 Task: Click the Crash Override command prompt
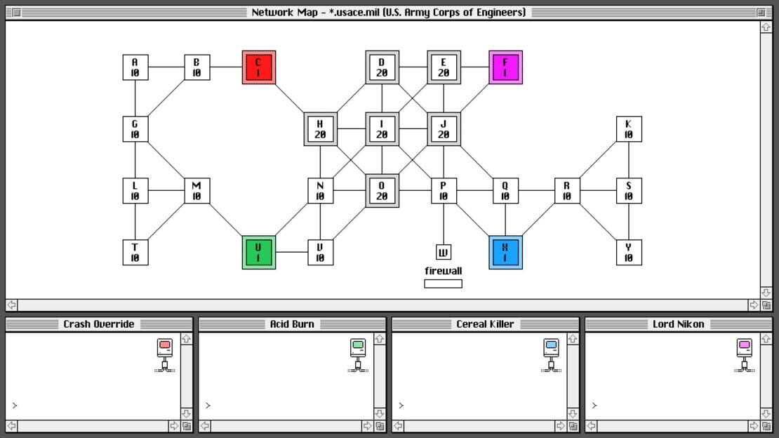(x=15, y=406)
